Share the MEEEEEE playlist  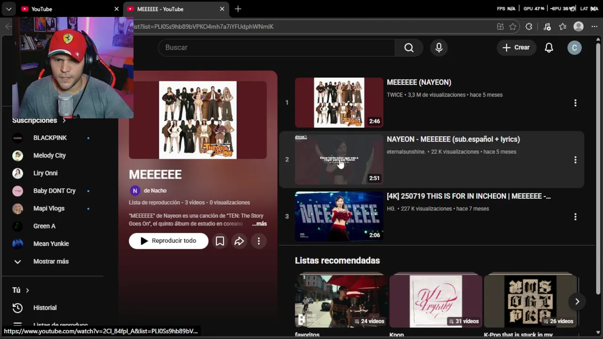(x=239, y=241)
